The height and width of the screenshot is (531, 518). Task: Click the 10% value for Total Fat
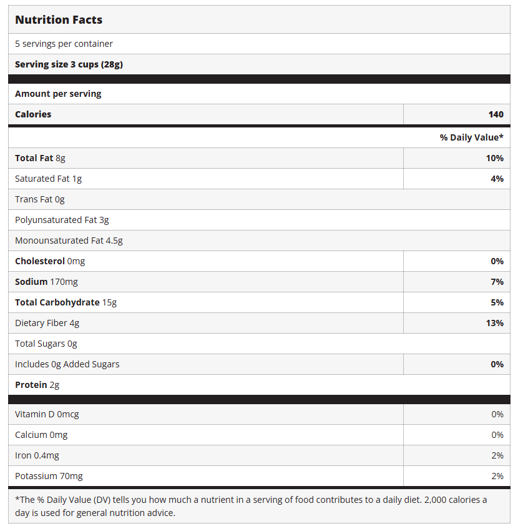[x=495, y=158]
